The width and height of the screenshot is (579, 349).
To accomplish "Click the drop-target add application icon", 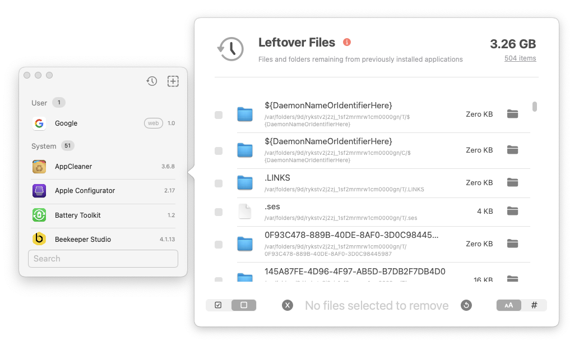I will click(x=173, y=81).
